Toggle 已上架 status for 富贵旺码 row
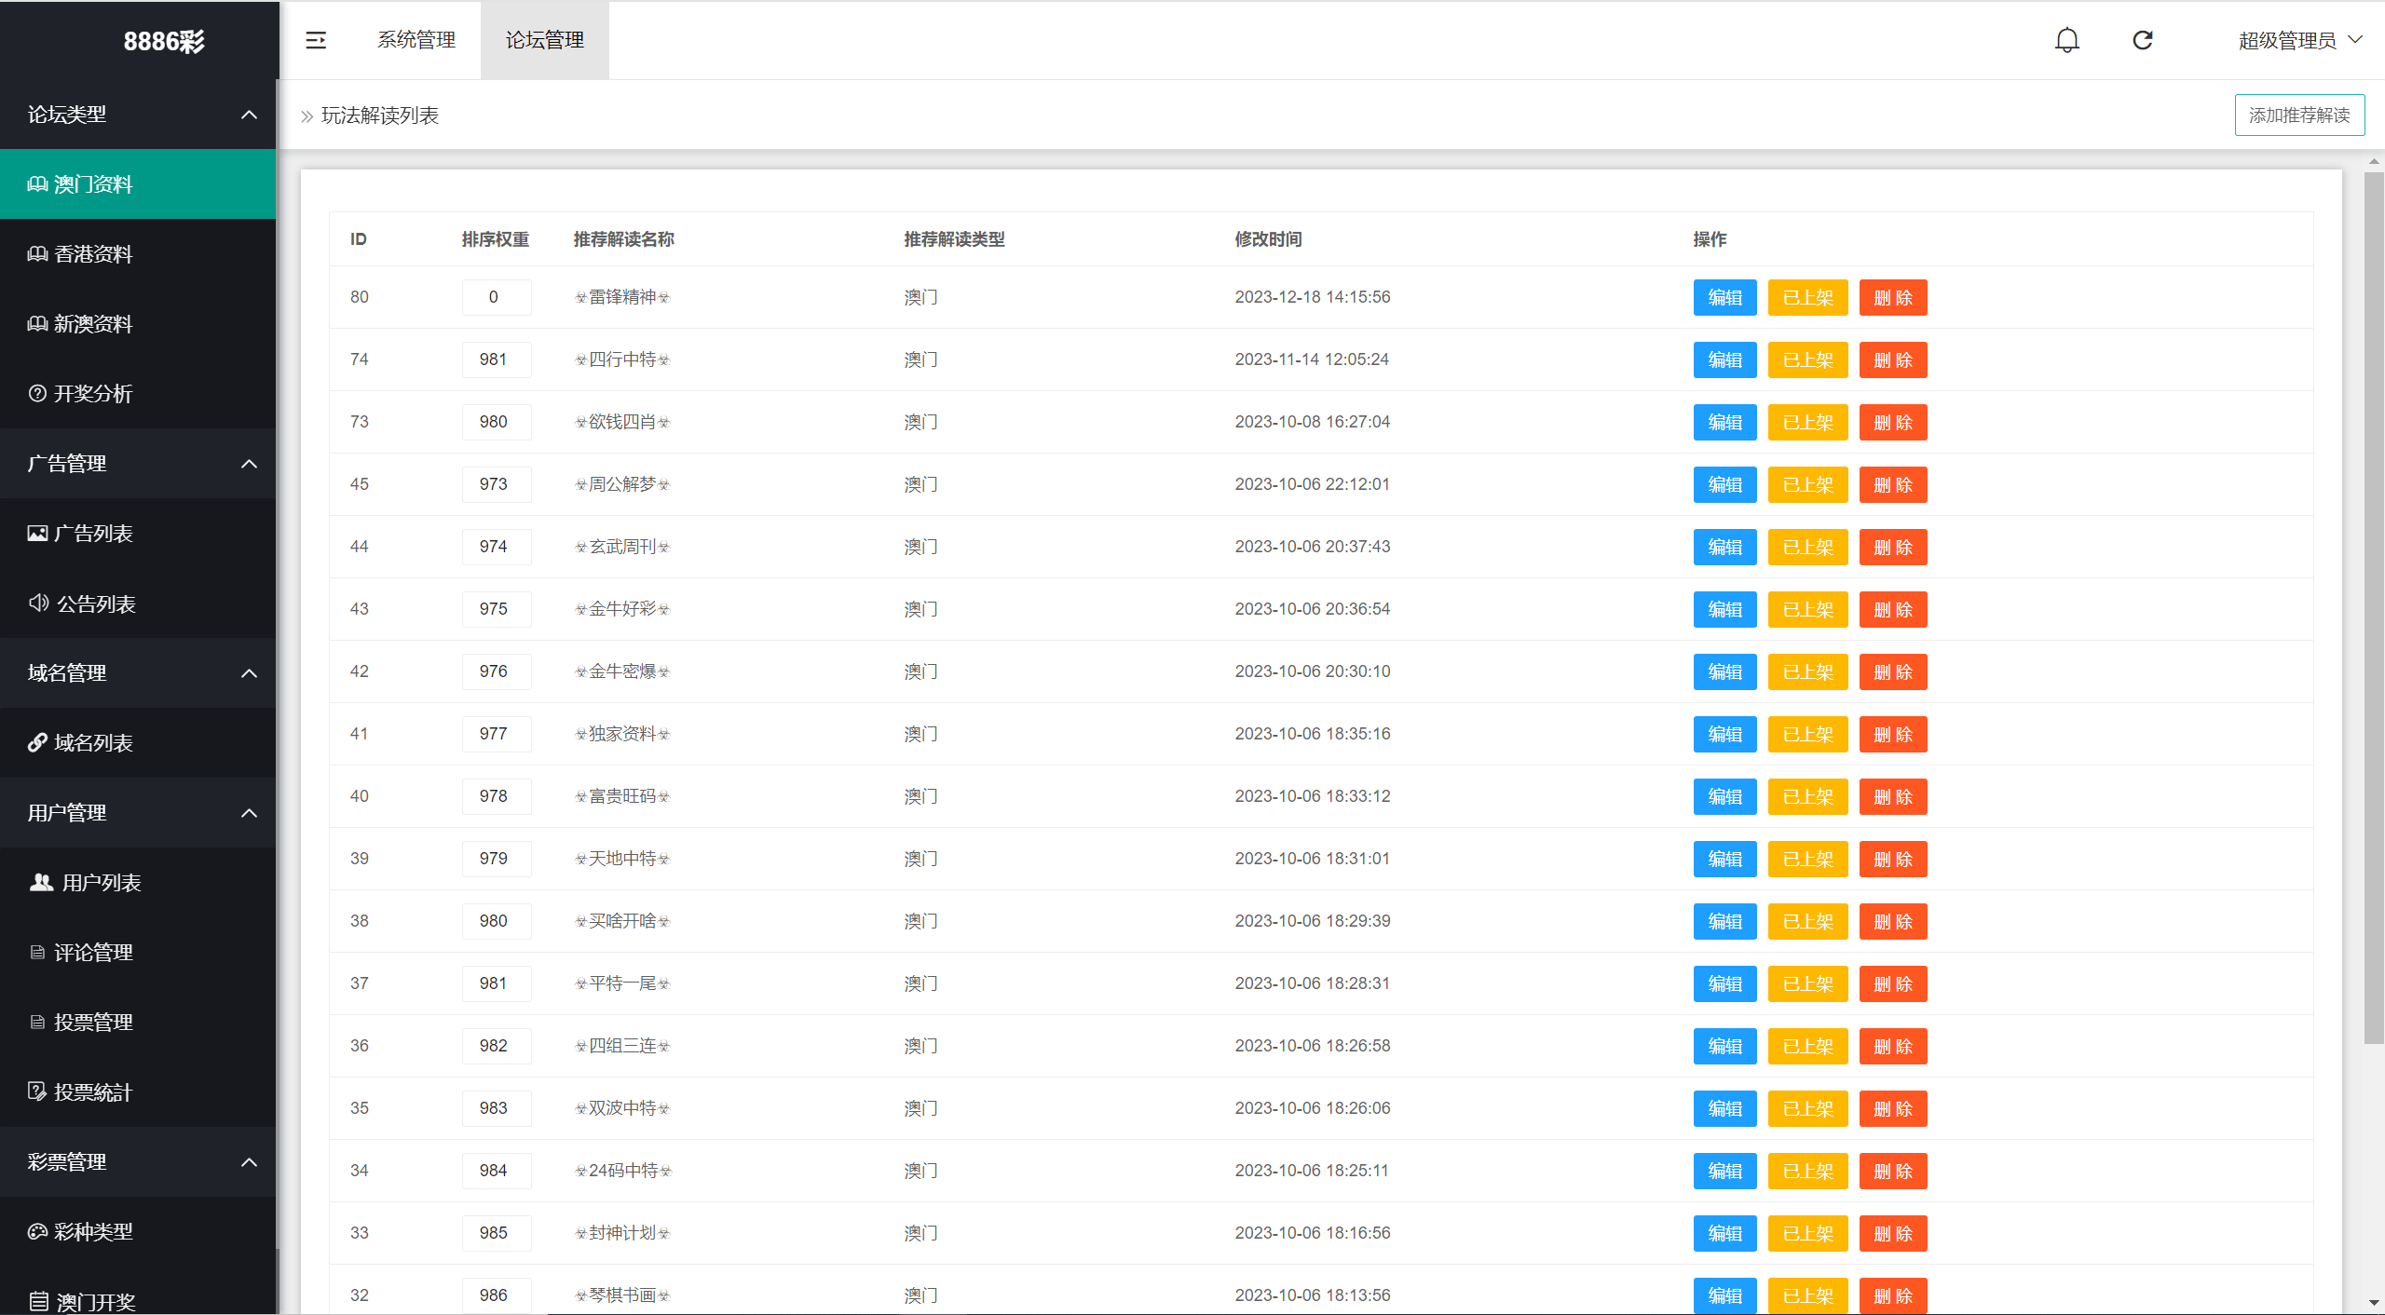 point(1807,797)
